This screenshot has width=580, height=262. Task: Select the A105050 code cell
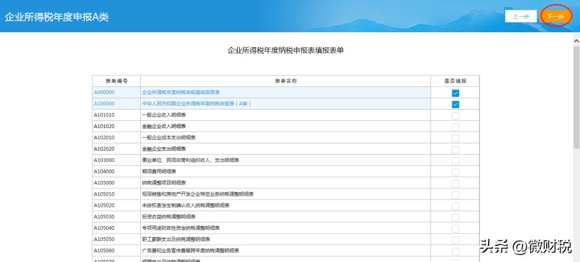pyautogui.click(x=116, y=239)
